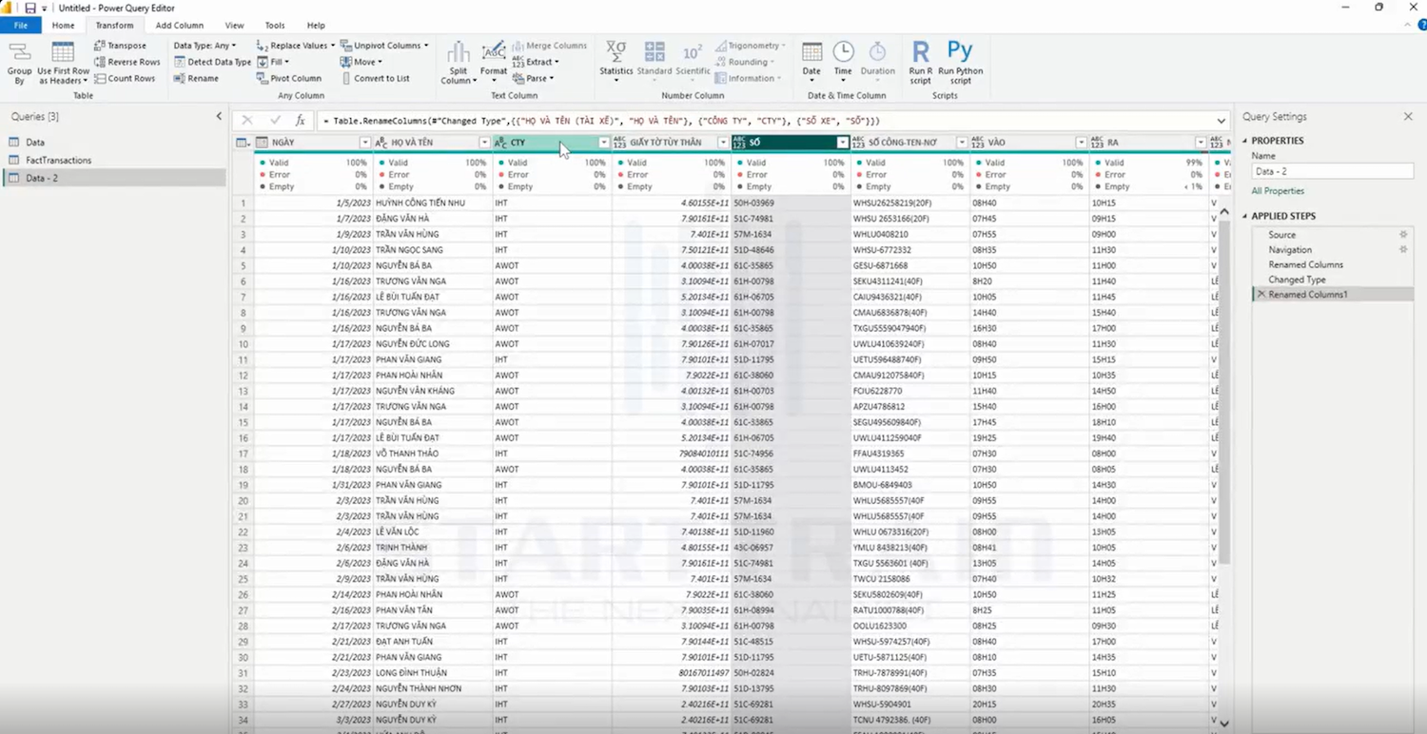
Task: Click Detect Data Type
Action: [x=212, y=62]
